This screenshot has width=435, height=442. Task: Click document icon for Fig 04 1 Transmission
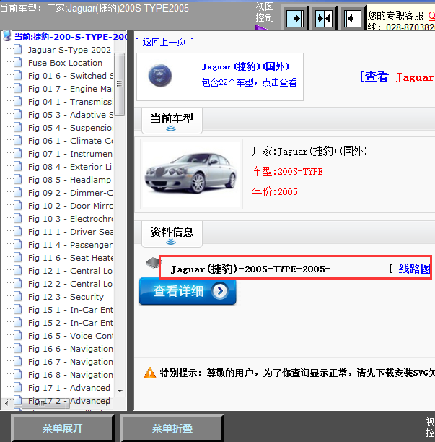tap(18, 101)
